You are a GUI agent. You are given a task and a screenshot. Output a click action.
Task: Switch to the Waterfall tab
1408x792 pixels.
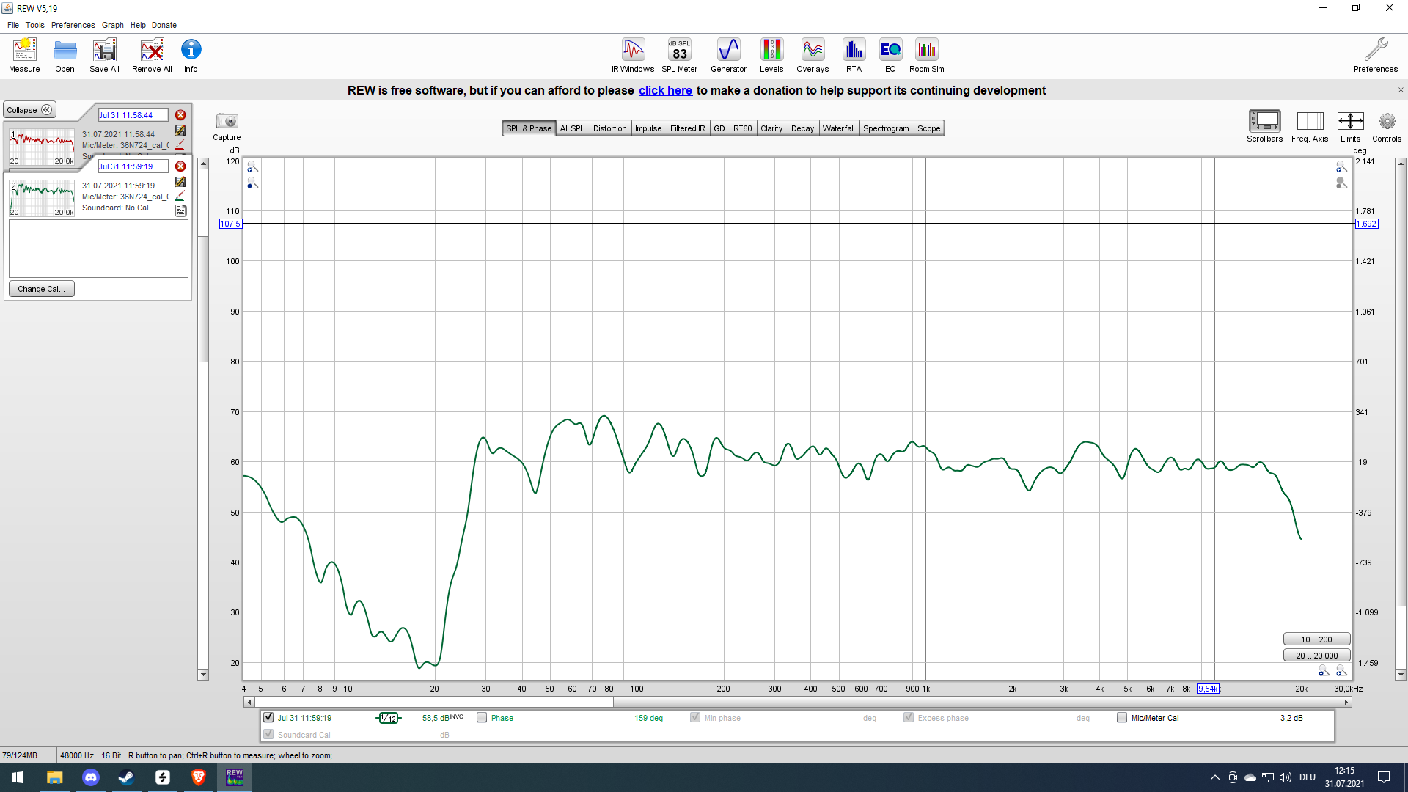[838, 128]
